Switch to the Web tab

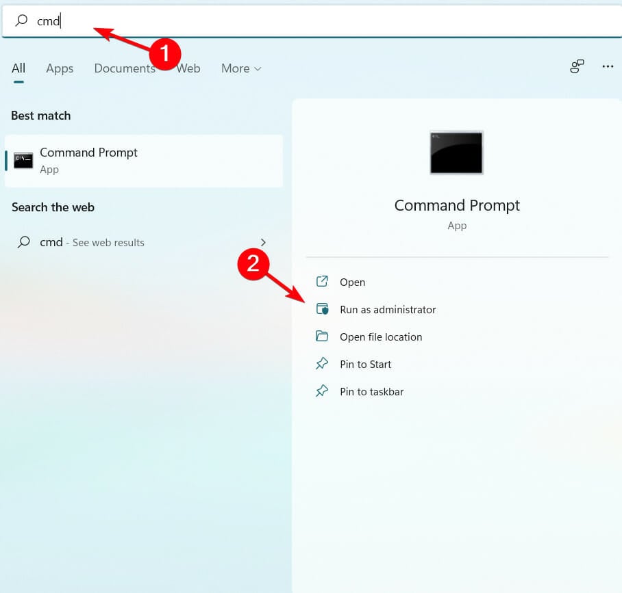click(188, 68)
